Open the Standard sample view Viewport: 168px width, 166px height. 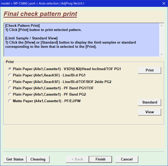coord(149,102)
